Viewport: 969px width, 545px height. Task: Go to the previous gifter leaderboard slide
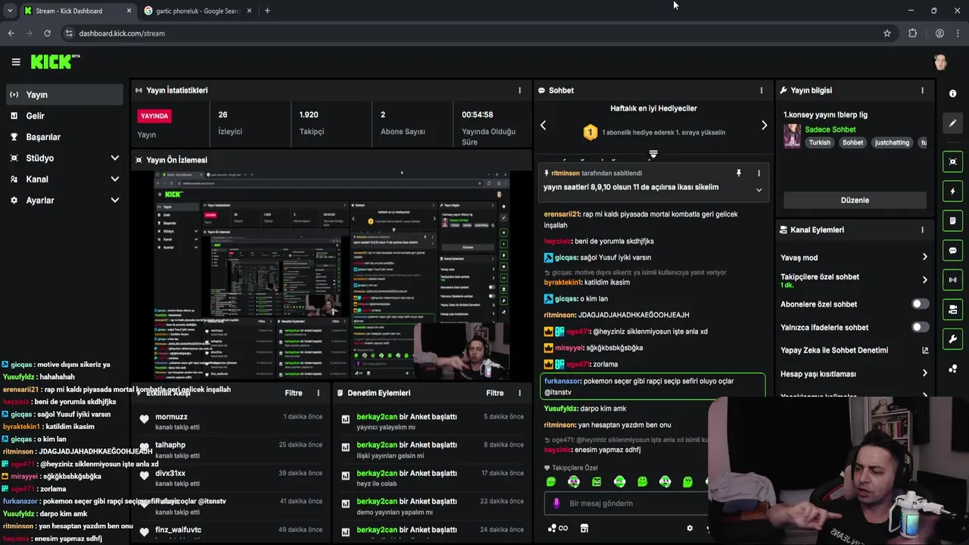point(543,126)
